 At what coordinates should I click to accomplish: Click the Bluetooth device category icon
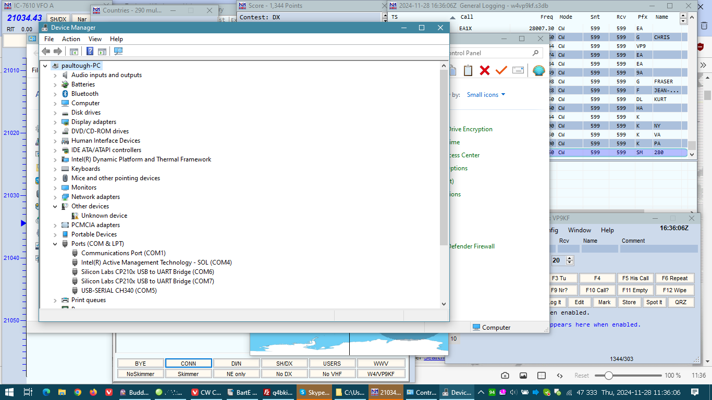coord(65,94)
